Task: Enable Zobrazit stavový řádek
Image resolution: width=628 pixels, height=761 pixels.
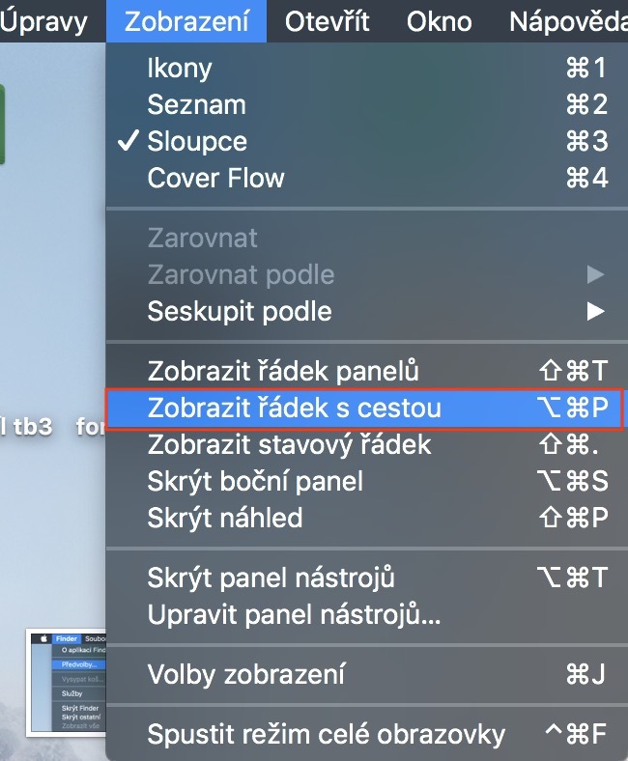Action: [289, 444]
